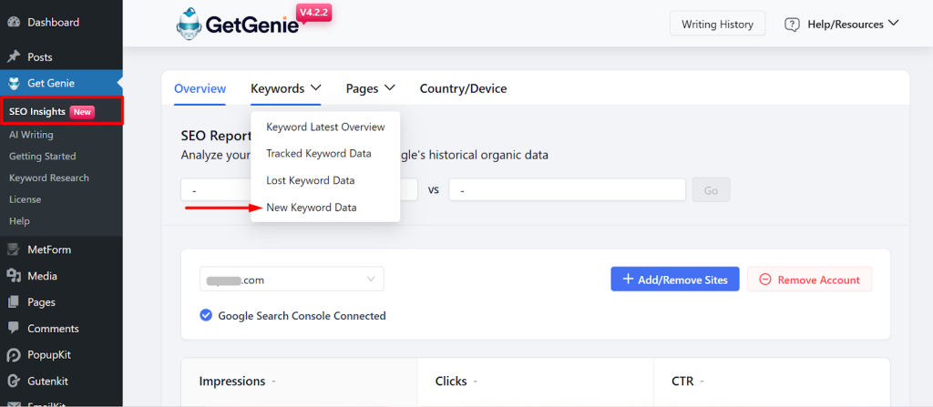Open the Country/Device tab
The width and height of the screenshot is (933, 407).
[x=463, y=88]
